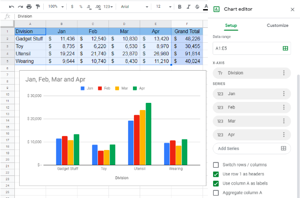Open the font size 12 dropdown
The image size is (300, 198).
pos(164,7)
